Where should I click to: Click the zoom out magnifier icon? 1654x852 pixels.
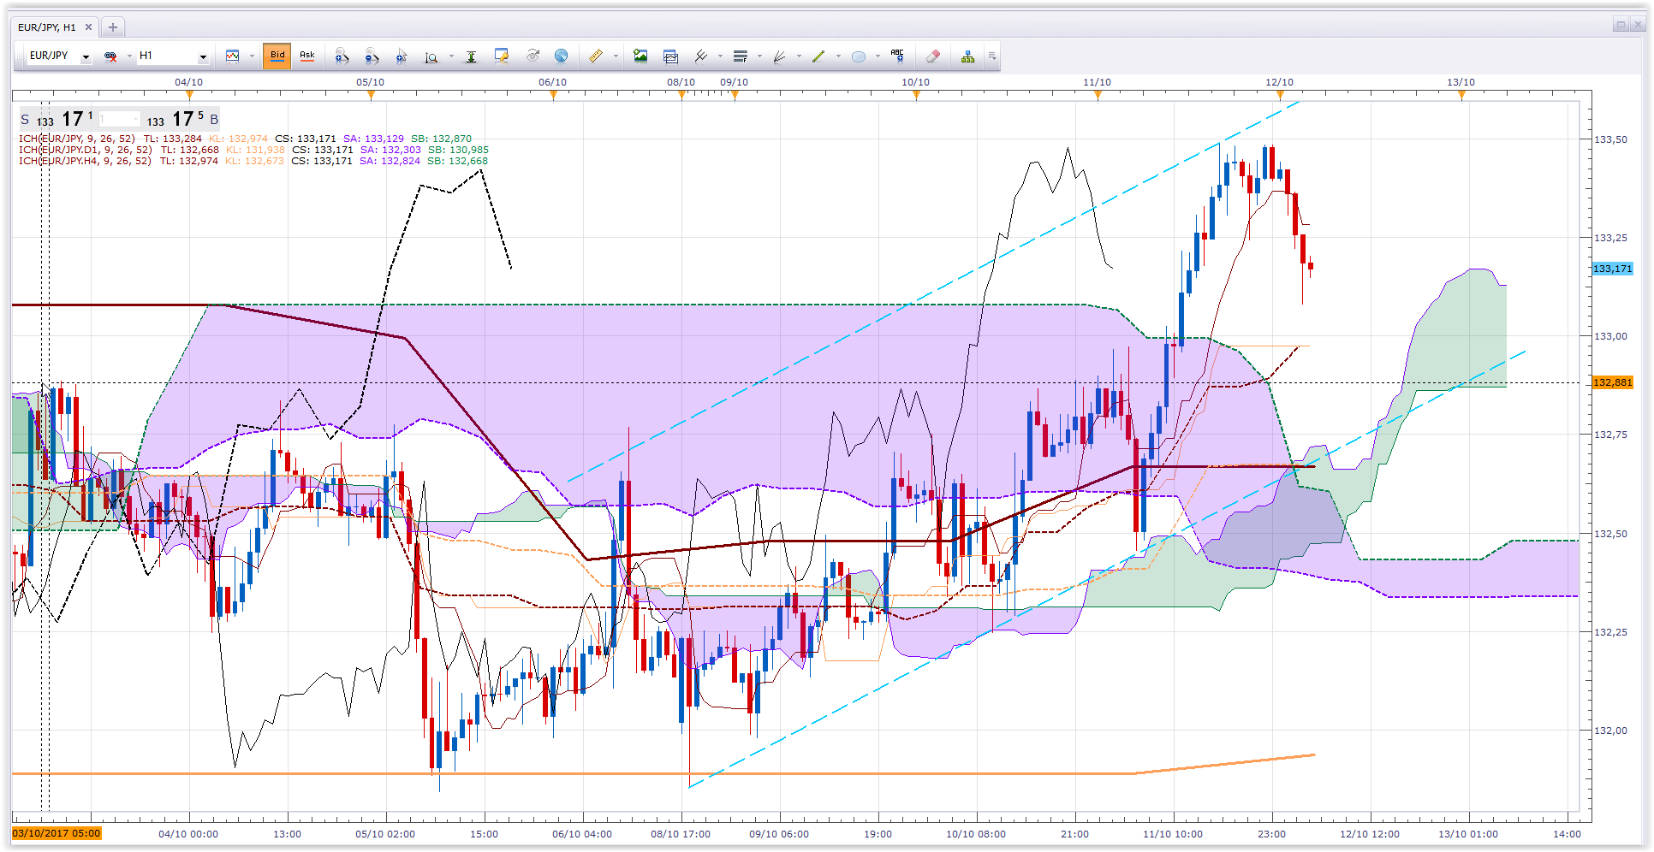tap(372, 56)
